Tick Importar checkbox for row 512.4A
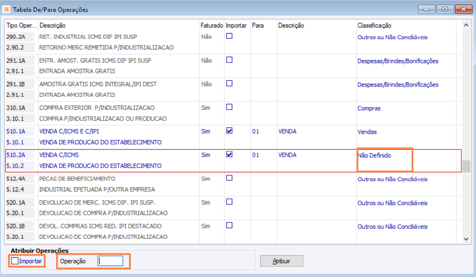 (229, 178)
